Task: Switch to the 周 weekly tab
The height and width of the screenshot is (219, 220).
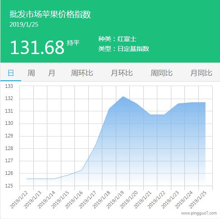Action: coord(31,73)
